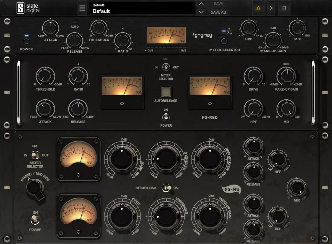The height and width of the screenshot is (244, 332).
Task: Click the SAVE AS button
Action: pyautogui.click(x=219, y=12)
